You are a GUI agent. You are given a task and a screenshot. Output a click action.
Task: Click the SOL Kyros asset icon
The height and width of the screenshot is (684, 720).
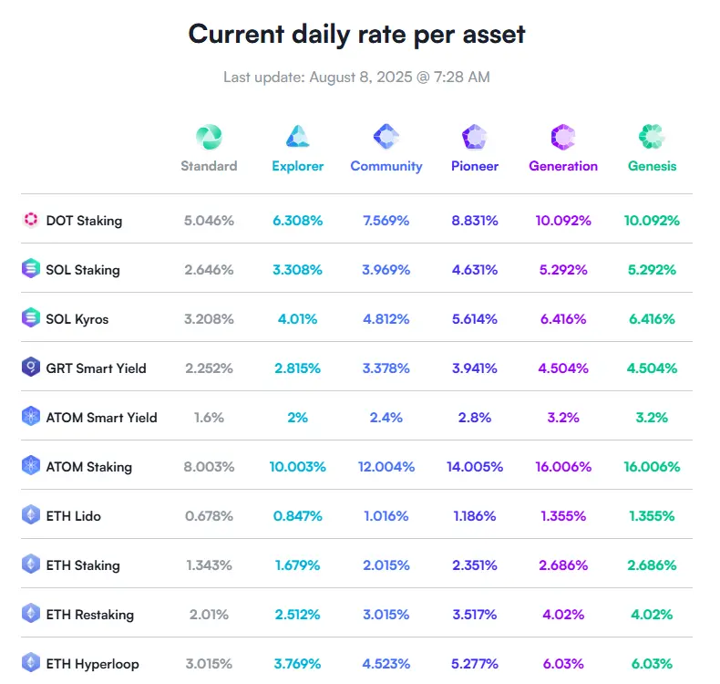pos(31,318)
